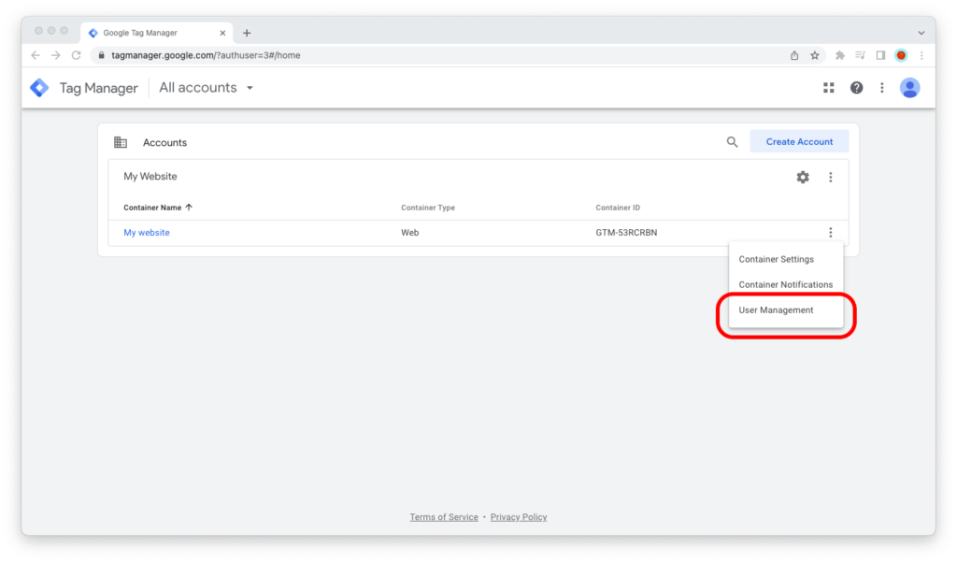Toggle the browser side panel icon

tap(880, 55)
